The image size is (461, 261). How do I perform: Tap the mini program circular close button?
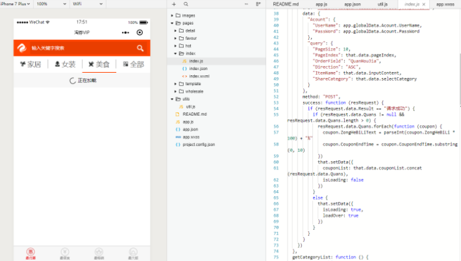coord(140,32)
